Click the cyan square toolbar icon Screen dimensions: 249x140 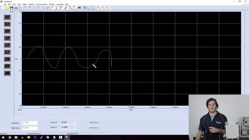89,8
